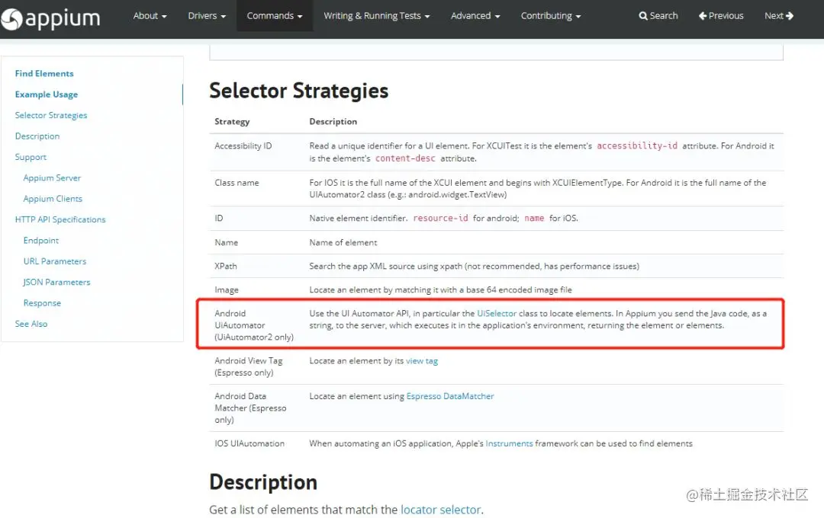Jump to Example Usage section
Viewport: 824px width, 518px height.
(x=47, y=94)
